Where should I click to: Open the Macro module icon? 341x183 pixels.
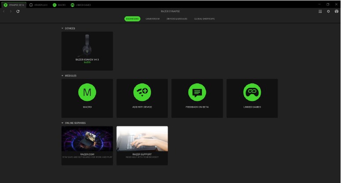[x=87, y=92]
